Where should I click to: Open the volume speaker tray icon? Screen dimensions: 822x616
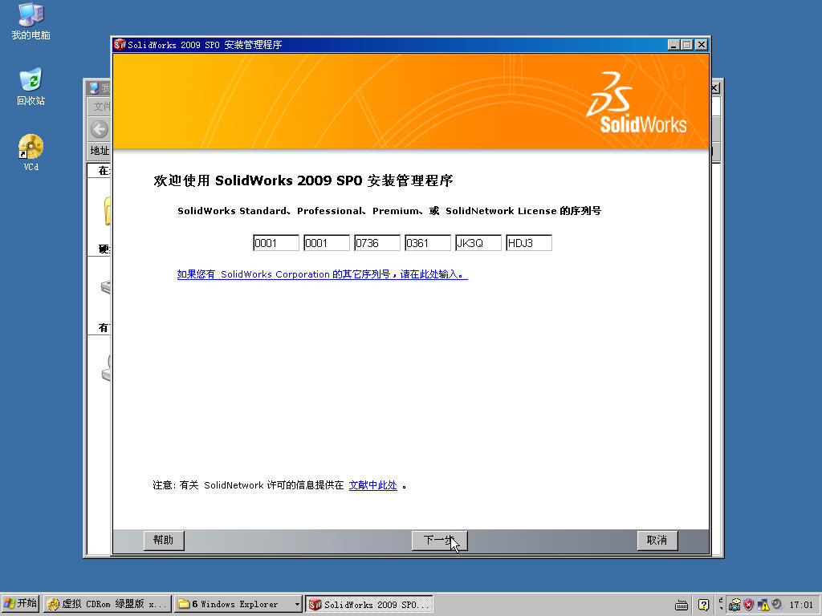776,605
